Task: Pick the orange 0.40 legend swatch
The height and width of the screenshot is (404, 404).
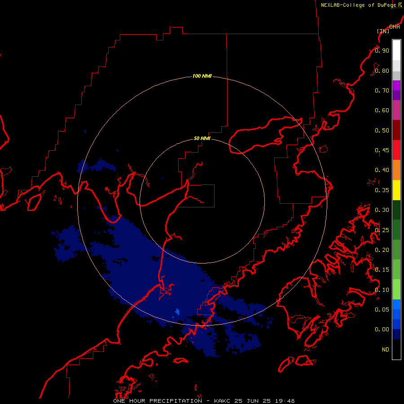Action: (396, 170)
